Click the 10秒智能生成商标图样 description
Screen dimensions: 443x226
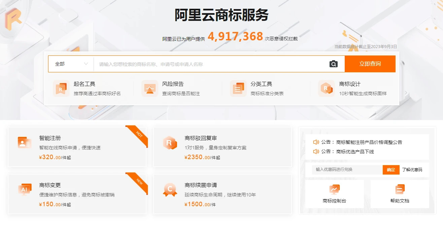pyautogui.click(x=363, y=93)
